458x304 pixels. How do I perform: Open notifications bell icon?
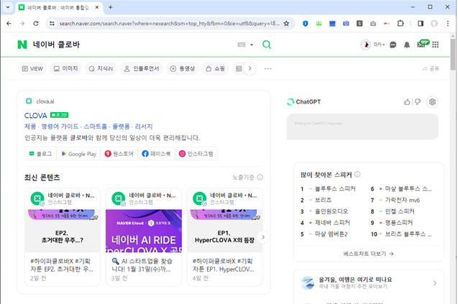(407, 45)
